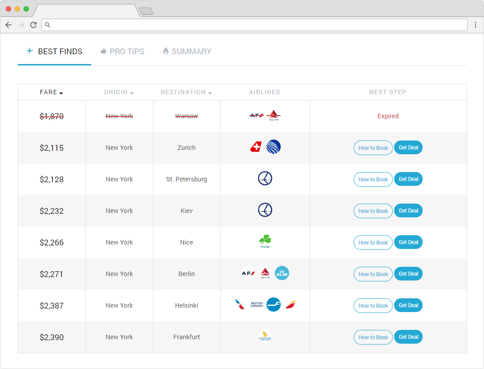This screenshot has width=484, height=369.
Task: Switch to the SUMMARY tab
Action: [190, 52]
